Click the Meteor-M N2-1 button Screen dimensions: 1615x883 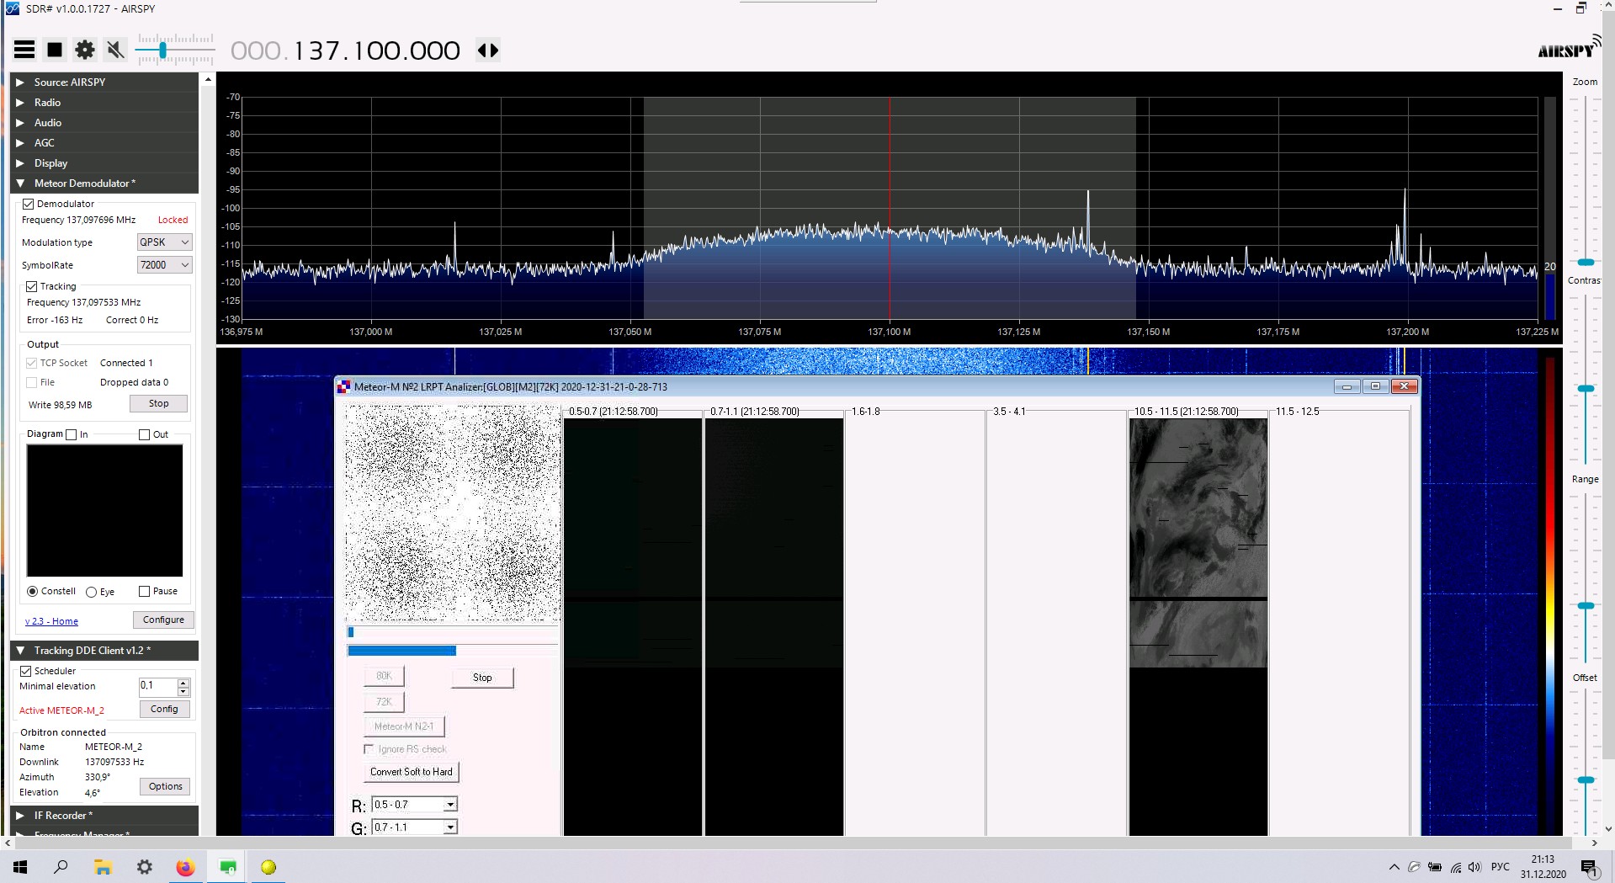pos(404,726)
